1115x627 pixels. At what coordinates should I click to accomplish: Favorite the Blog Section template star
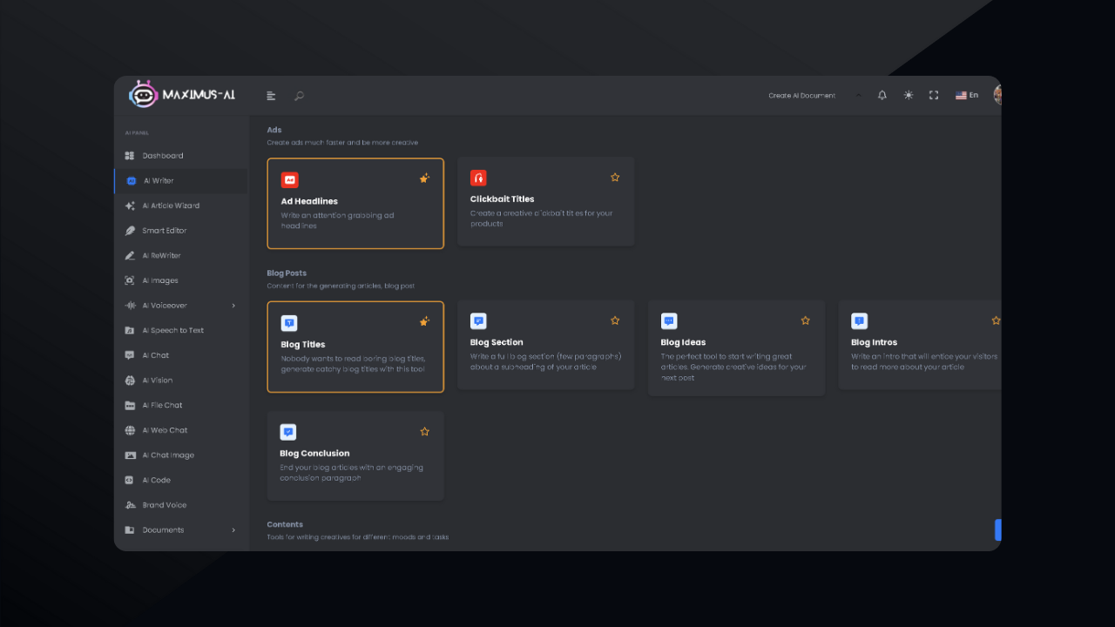click(614, 320)
